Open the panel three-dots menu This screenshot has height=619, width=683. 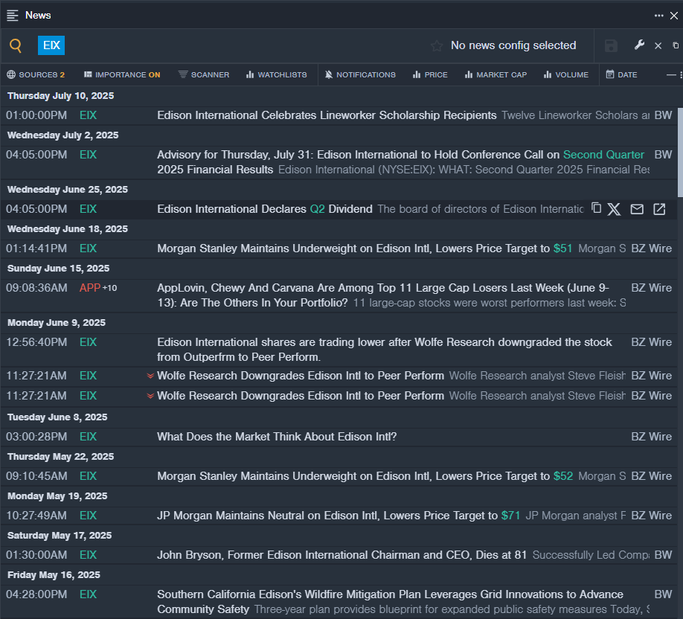pos(658,15)
